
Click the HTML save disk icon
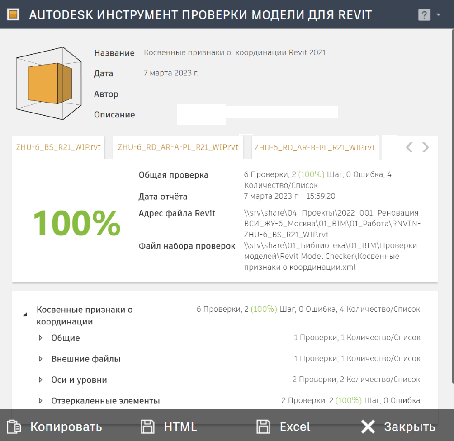point(148,427)
